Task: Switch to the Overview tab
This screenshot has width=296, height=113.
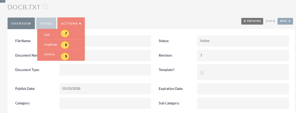Action: 21,24
